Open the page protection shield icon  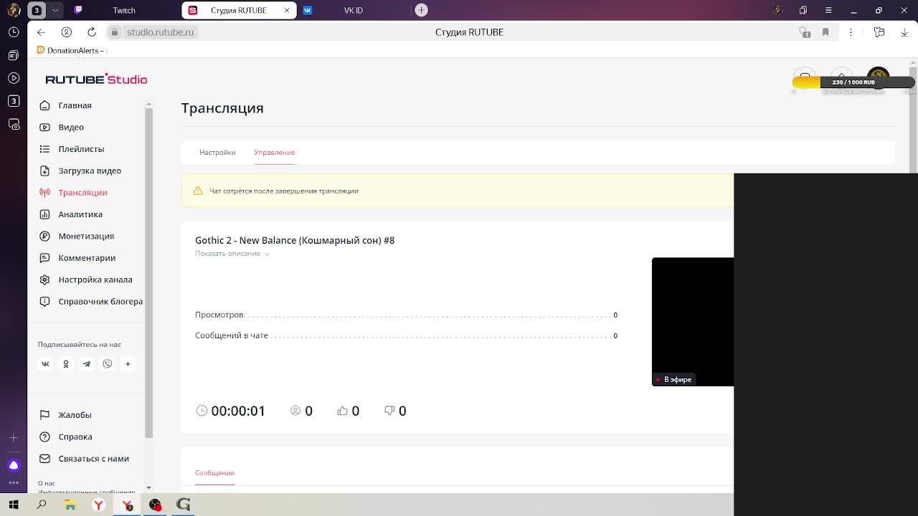click(805, 32)
